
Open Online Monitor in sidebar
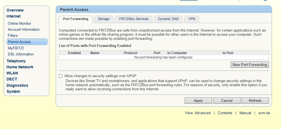tap(19, 24)
